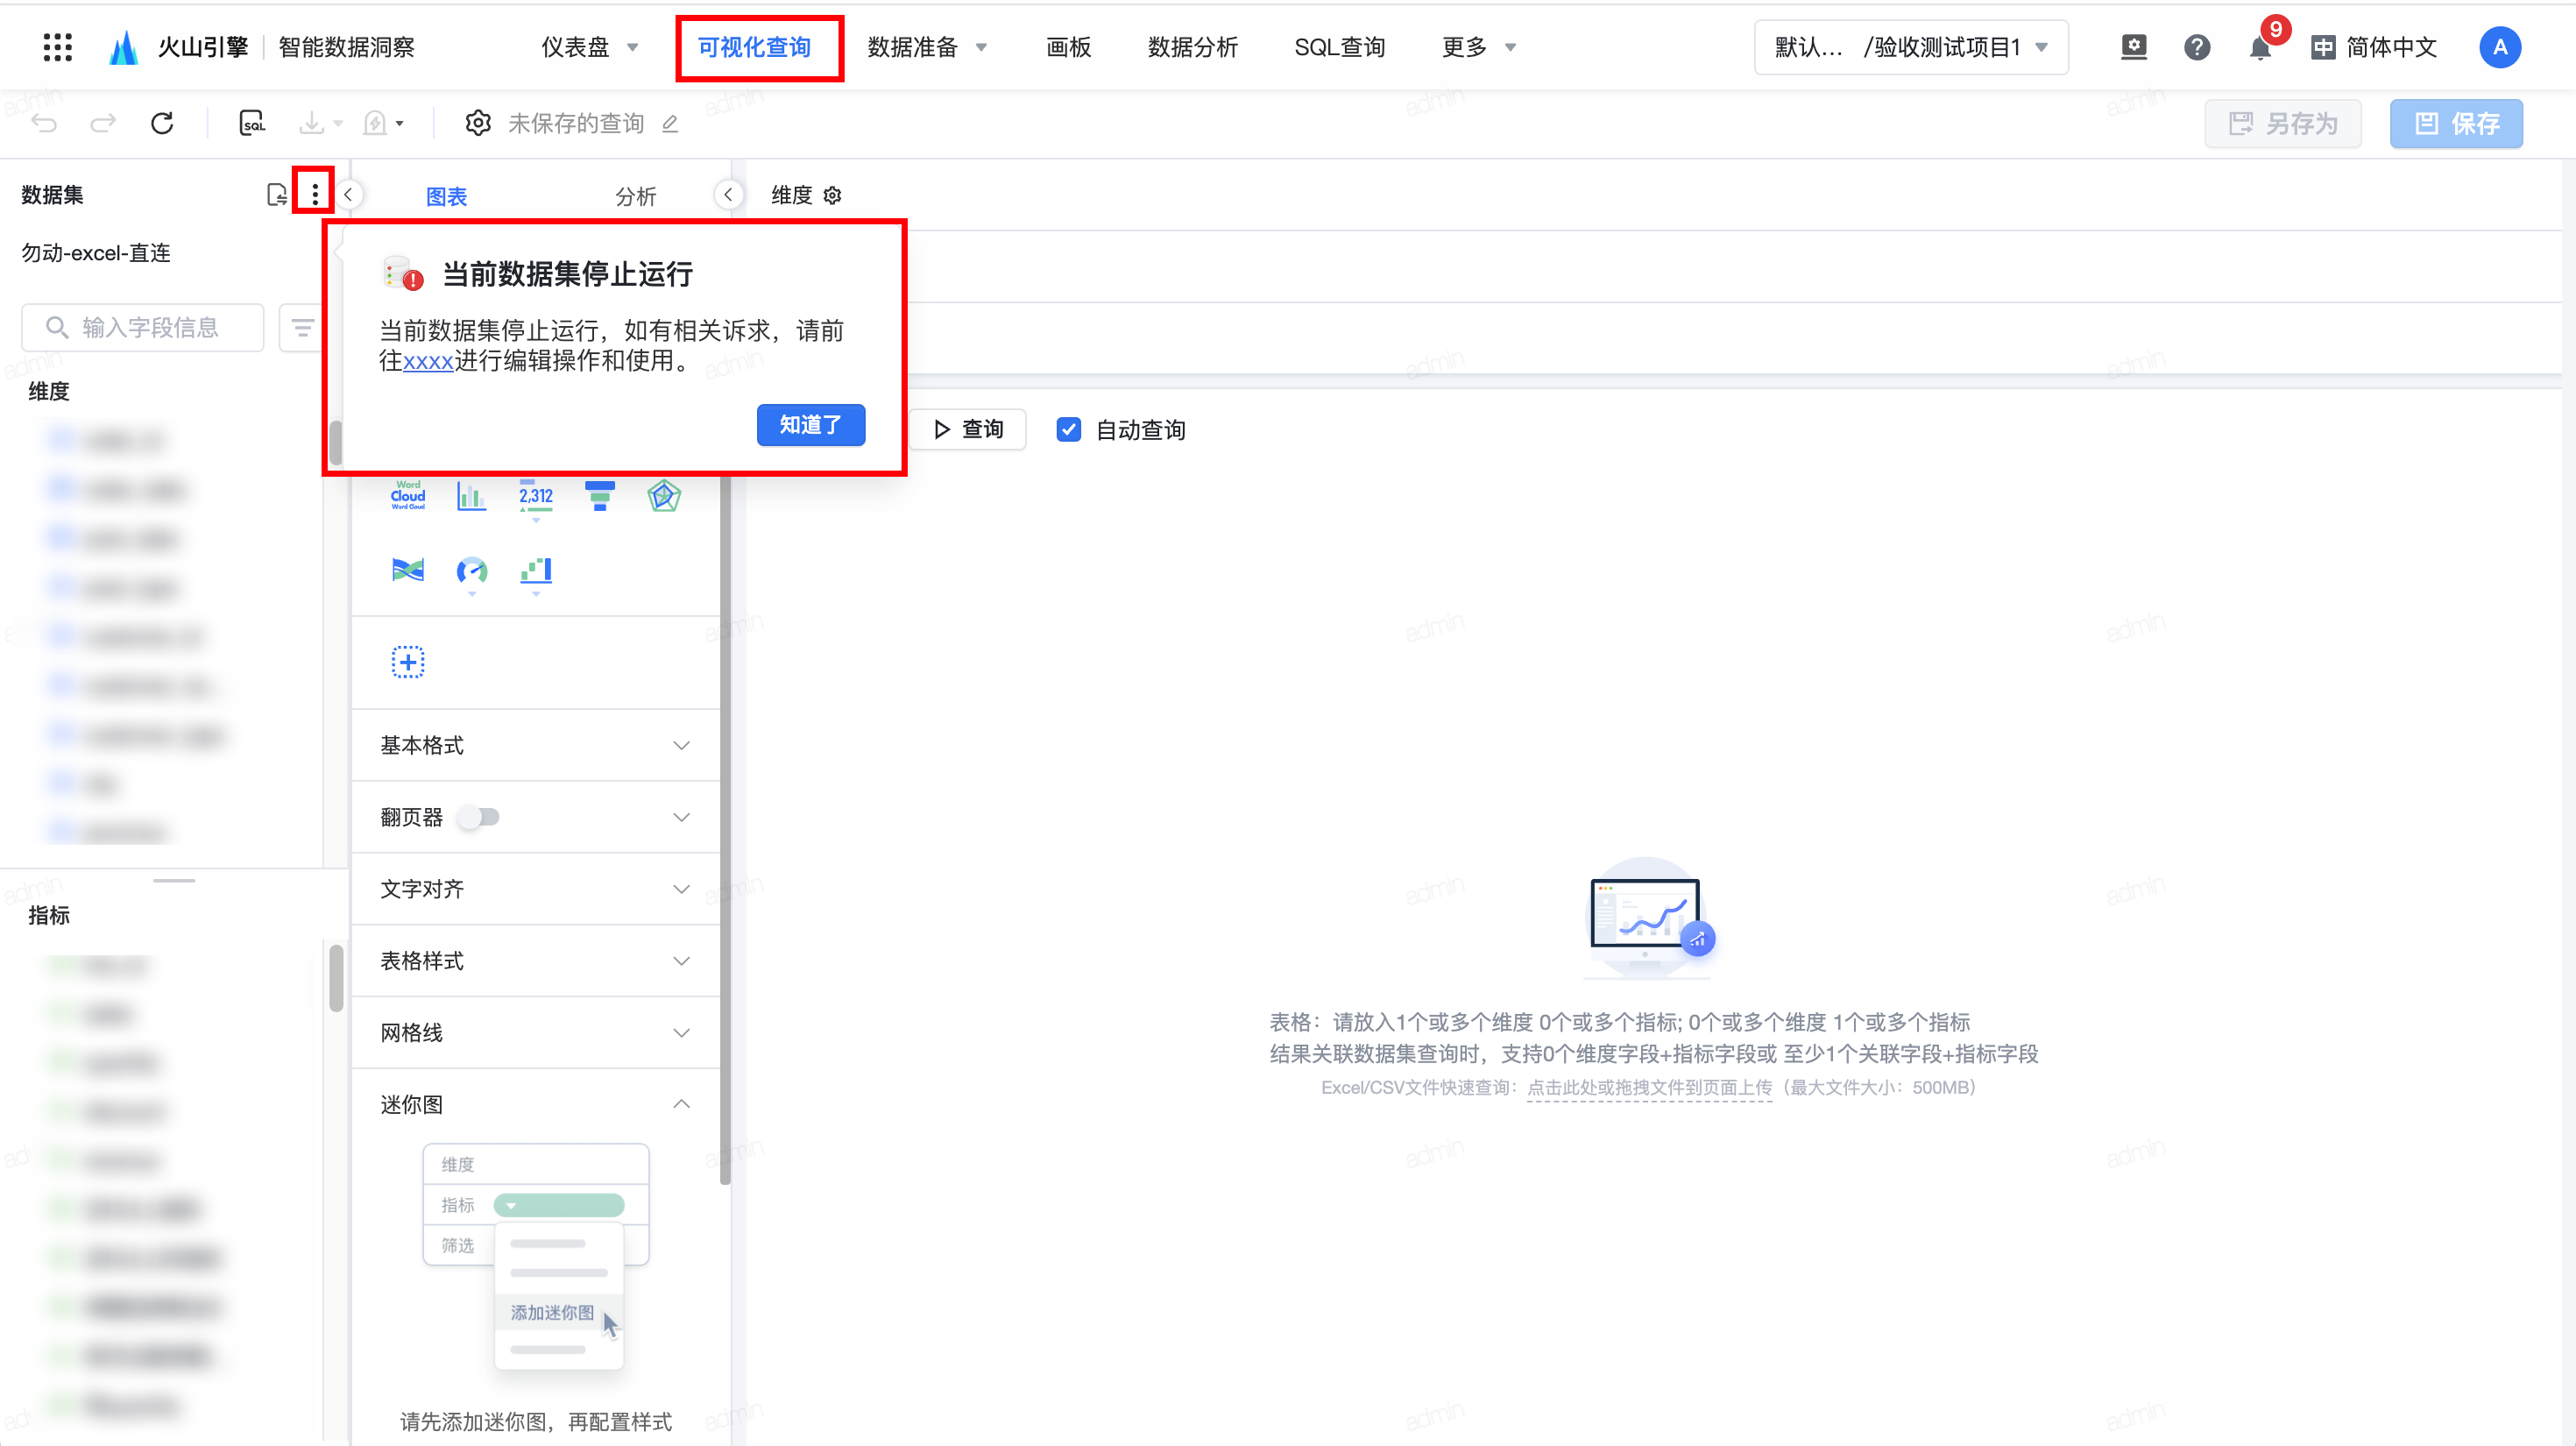Select the 2,312 indicator card chart
This screenshot has width=2576, height=1446.
tap(536, 495)
